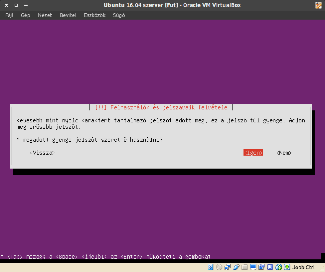Click the Tab/Space/Enter help line at bottom
Image resolution: width=325 pixels, height=272 pixels.
coord(106,257)
